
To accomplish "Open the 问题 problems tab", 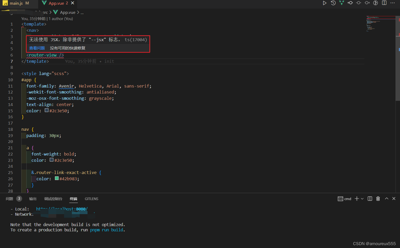I will (9, 199).
